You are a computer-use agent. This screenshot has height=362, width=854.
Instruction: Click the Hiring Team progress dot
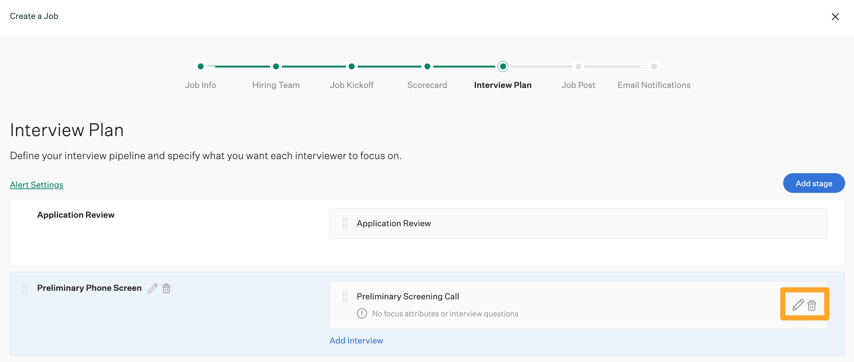(x=276, y=66)
